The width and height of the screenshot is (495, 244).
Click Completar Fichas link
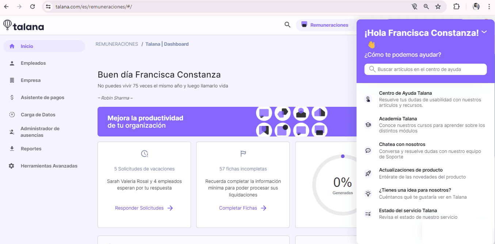point(243,208)
